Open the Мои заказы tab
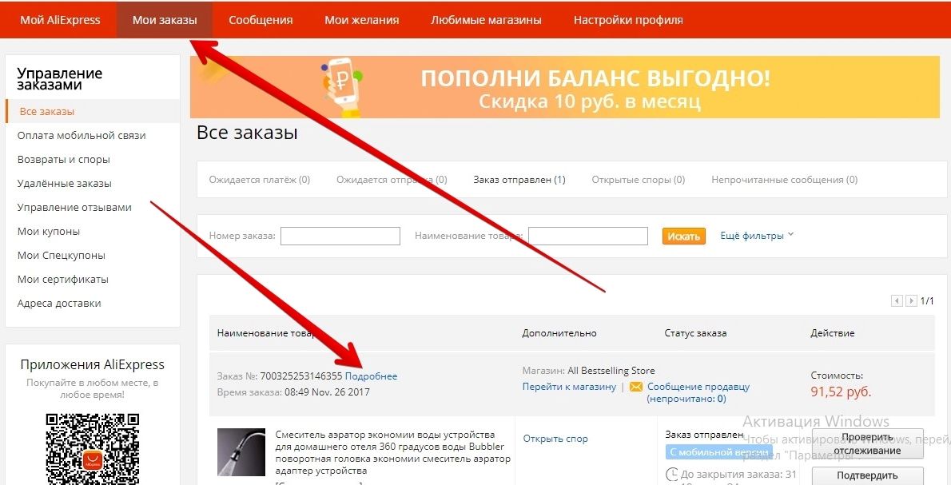 click(165, 20)
